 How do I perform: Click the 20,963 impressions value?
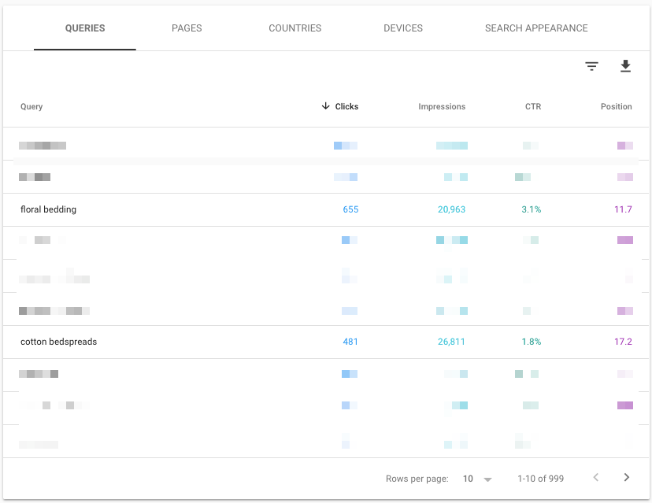[450, 209]
